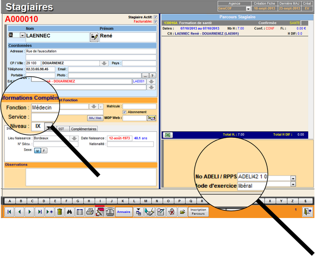
Task: Click the exit door icon
Action: click(307, 211)
